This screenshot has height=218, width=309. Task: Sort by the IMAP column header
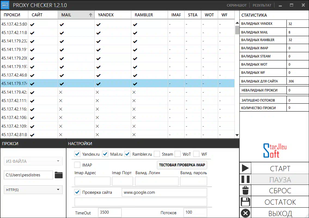[x=176, y=15]
